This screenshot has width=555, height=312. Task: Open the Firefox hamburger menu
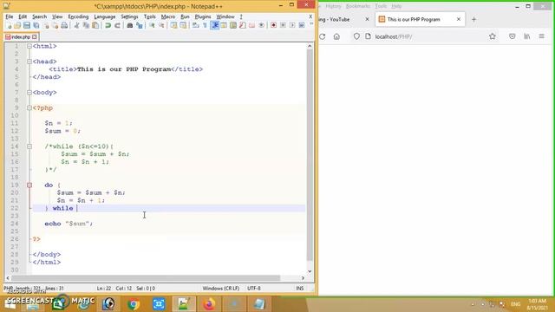click(541, 36)
